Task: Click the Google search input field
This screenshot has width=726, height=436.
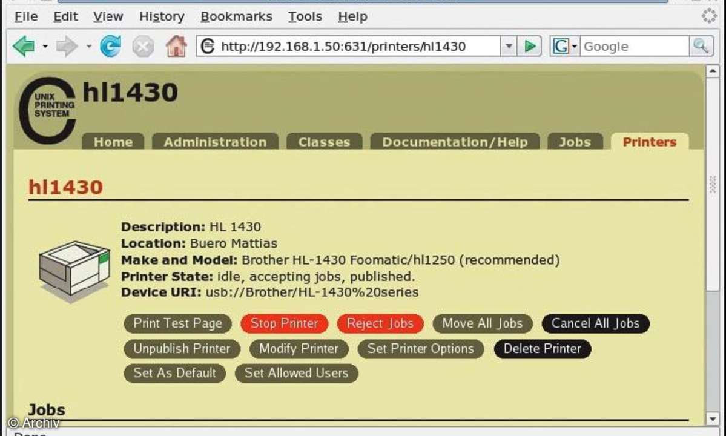Action: click(635, 46)
